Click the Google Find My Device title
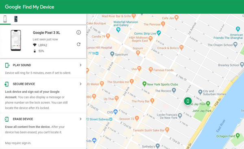Viewport: 244px width, 149px height. point(30,7)
